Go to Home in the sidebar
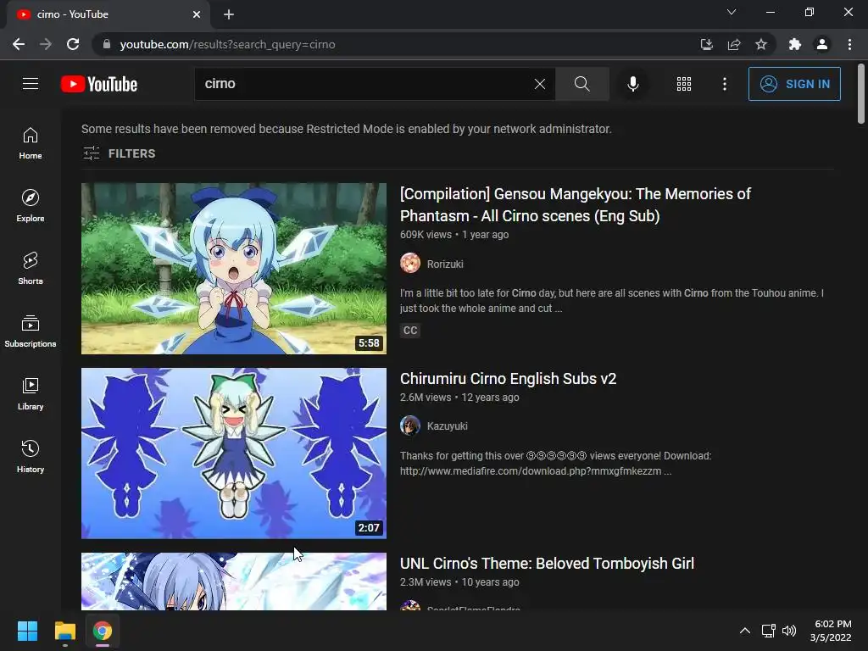This screenshot has height=651, width=868. tap(31, 143)
